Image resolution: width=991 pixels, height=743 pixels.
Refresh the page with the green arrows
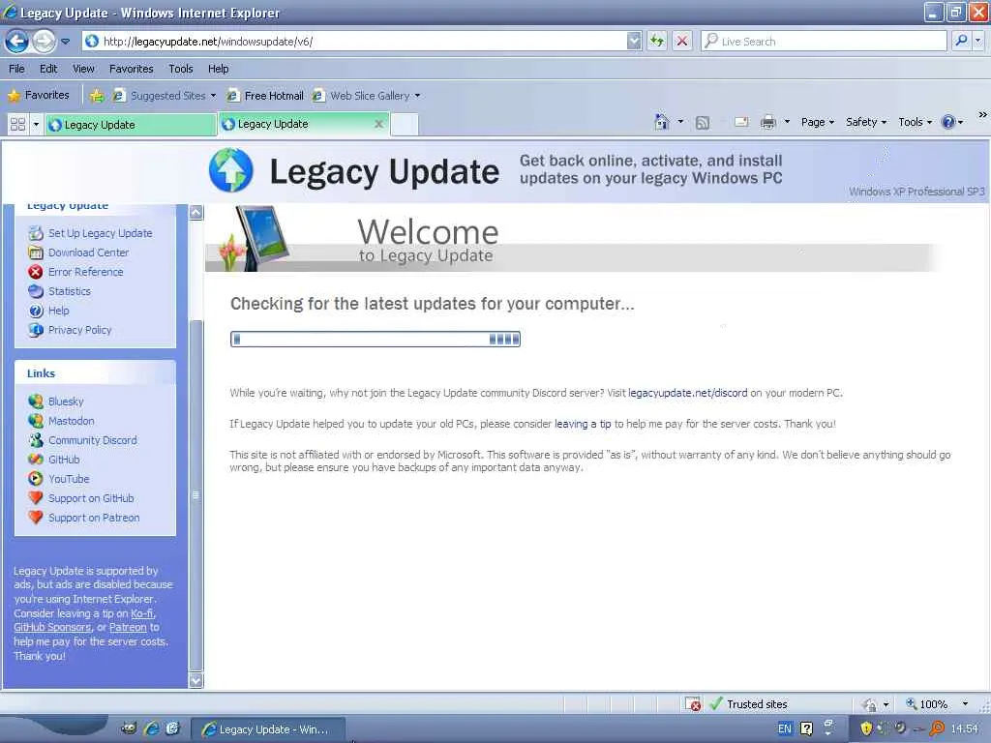pyautogui.click(x=658, y=41)
